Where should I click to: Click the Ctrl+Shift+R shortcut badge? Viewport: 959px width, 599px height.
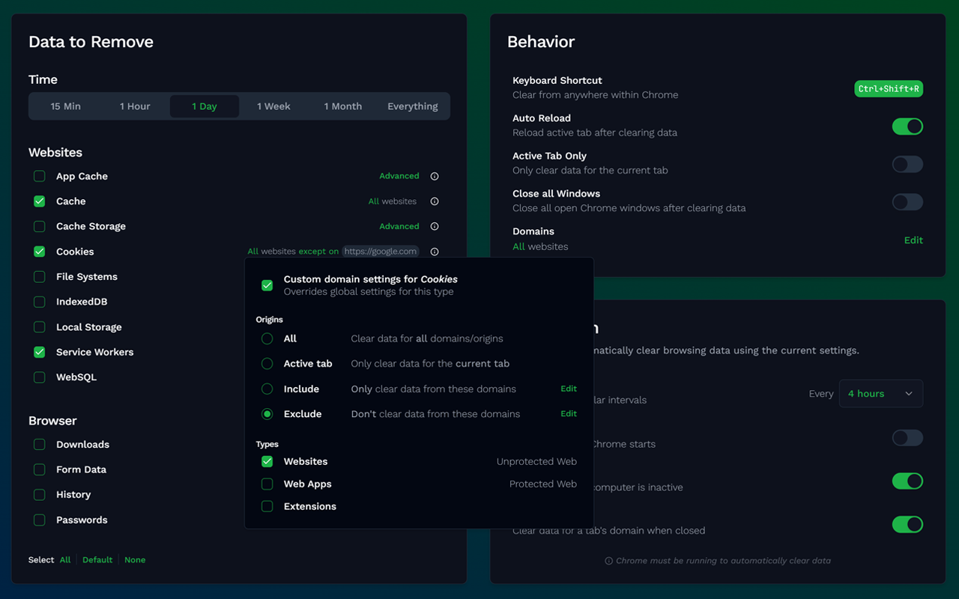coord(889,89)
